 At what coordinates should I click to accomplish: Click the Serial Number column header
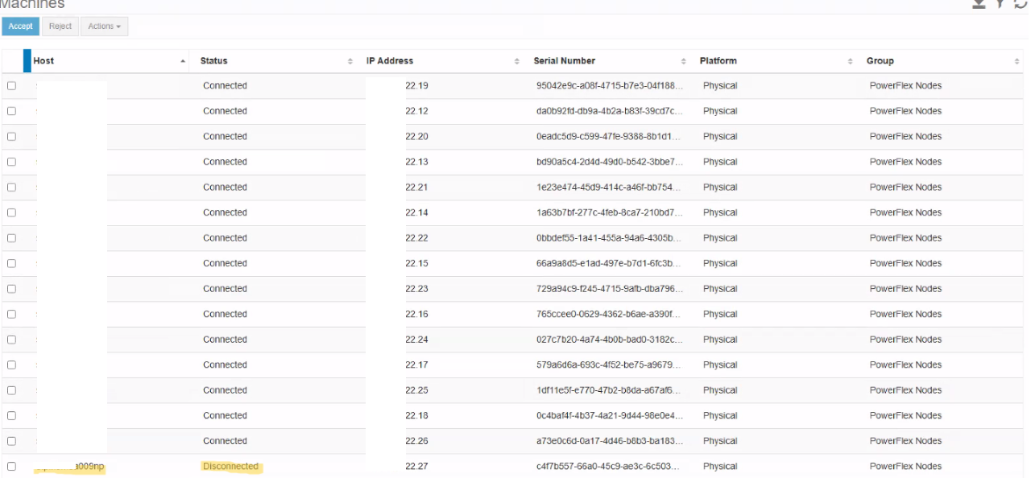coord(565,61)
